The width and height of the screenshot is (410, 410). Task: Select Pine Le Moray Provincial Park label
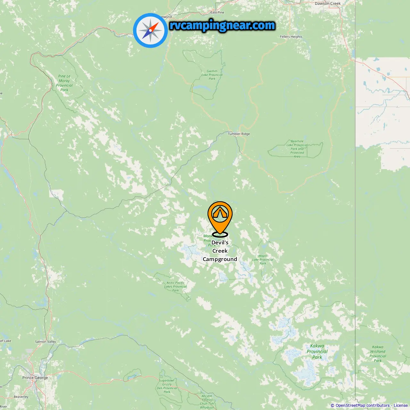click(64, 83)
